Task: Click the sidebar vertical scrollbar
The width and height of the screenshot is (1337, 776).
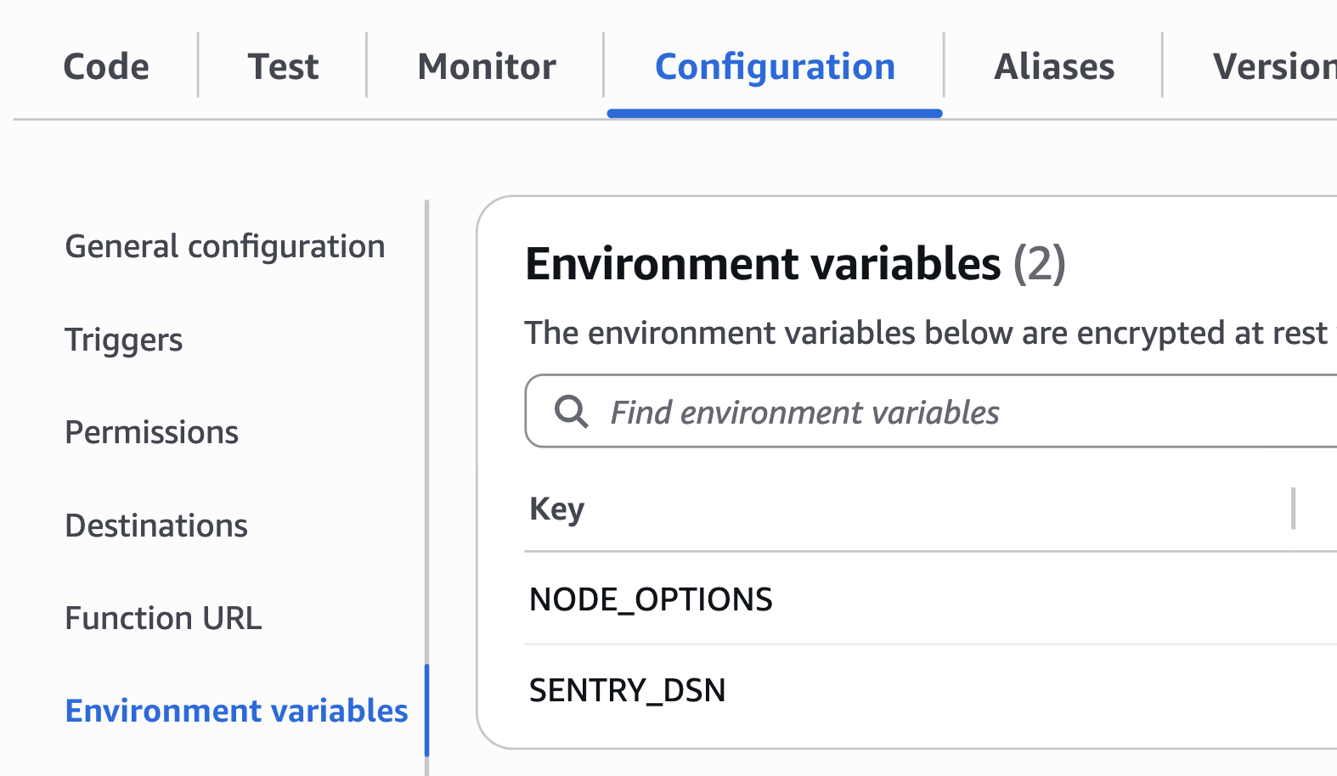Action: pos(426,425)
